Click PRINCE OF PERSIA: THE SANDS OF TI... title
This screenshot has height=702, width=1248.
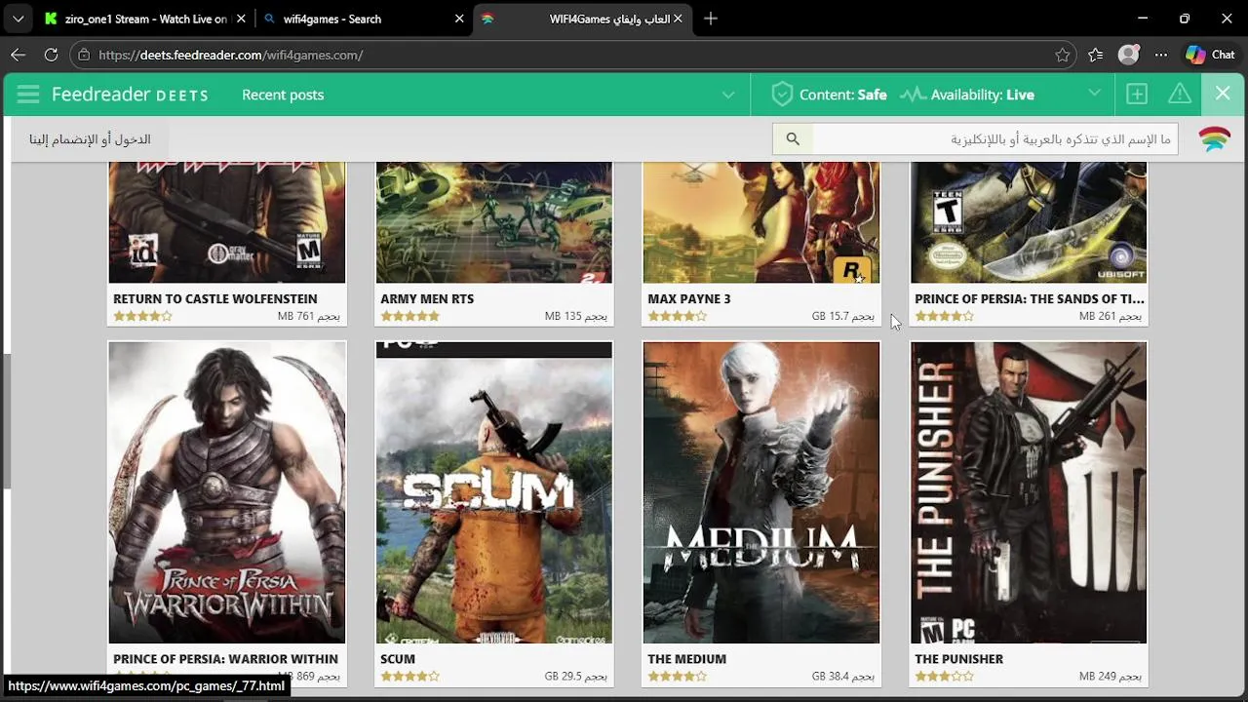(1030, 298)
